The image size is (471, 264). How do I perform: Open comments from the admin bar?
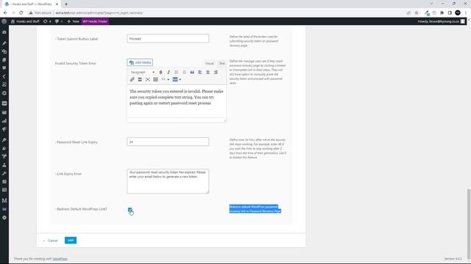click(x=59, y=21)
